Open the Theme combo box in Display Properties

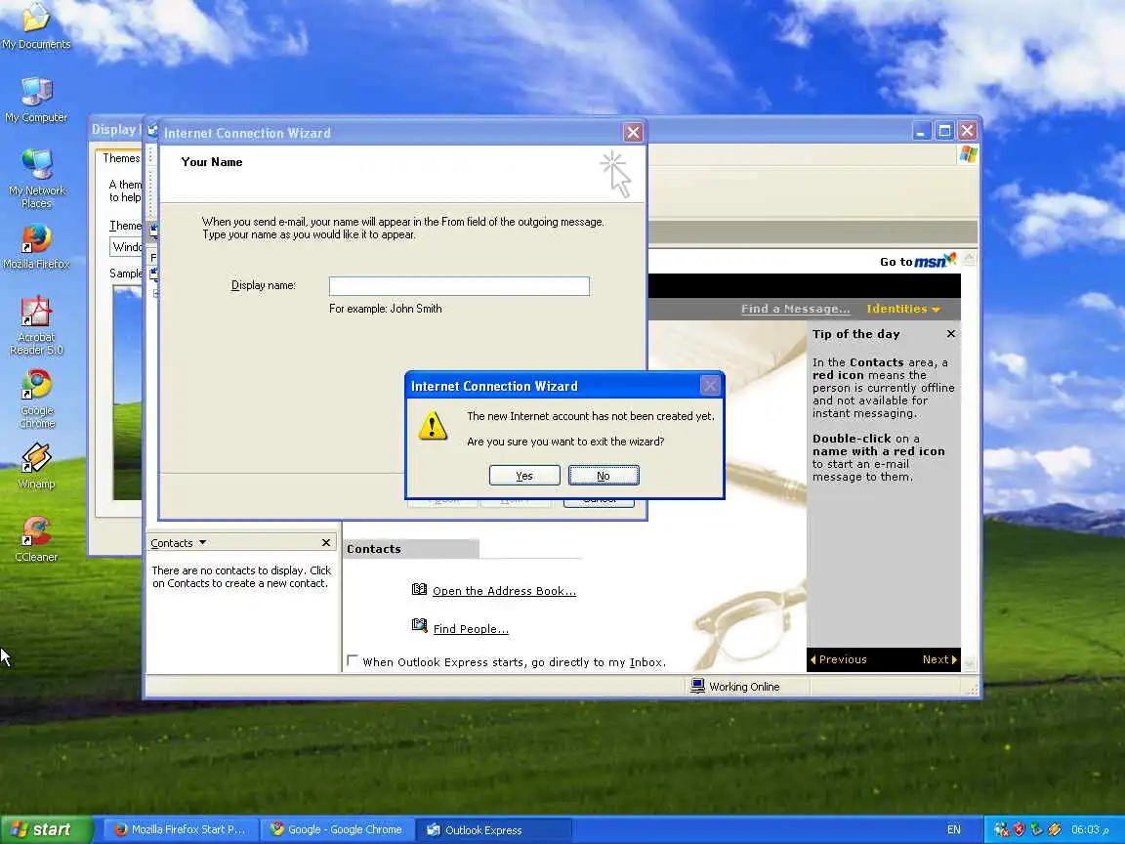126,247
